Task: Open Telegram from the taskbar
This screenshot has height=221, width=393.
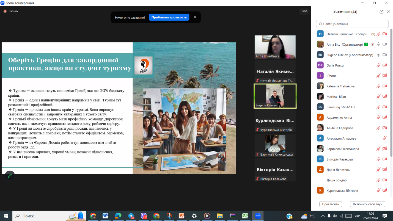Action: (131, 216)
